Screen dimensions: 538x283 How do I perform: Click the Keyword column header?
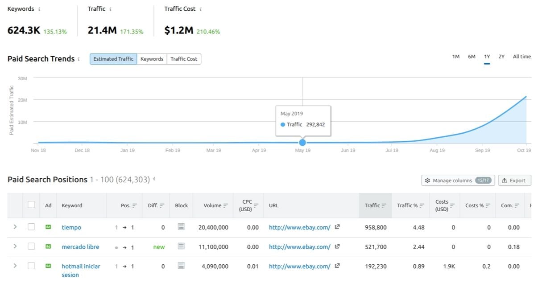[72, 205]
